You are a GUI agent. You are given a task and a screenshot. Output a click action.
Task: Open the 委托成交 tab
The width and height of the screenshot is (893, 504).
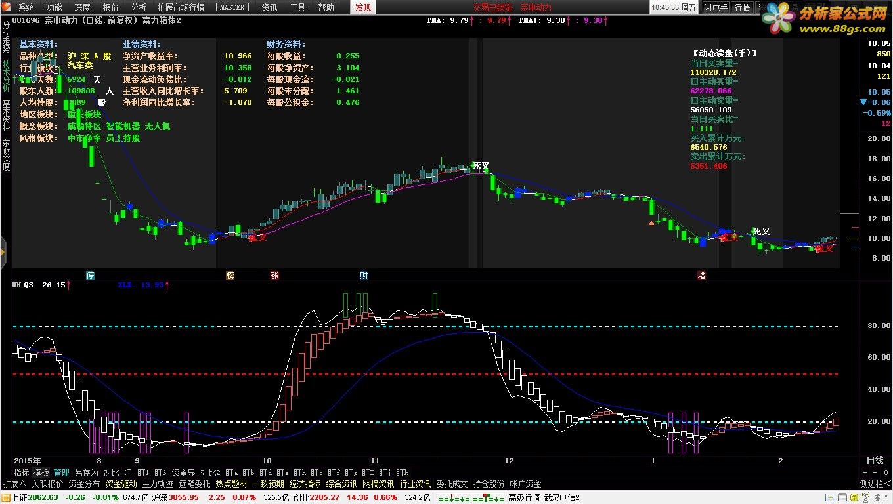[x=452, y=484]
